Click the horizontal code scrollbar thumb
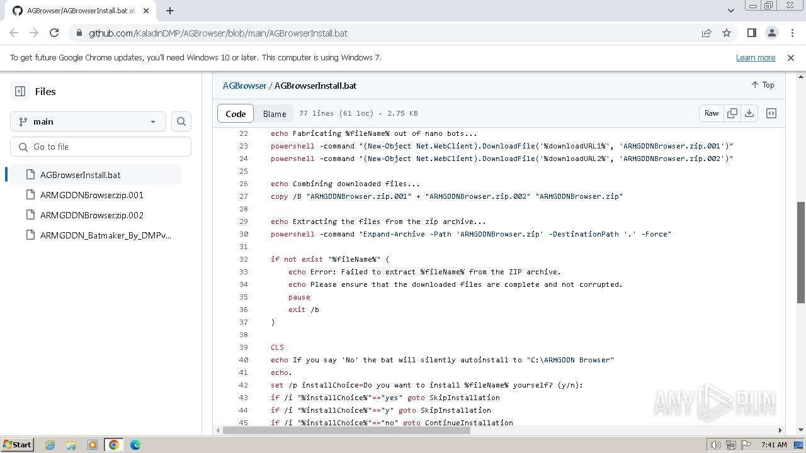 pyautogui.click(x=347, y=430)
